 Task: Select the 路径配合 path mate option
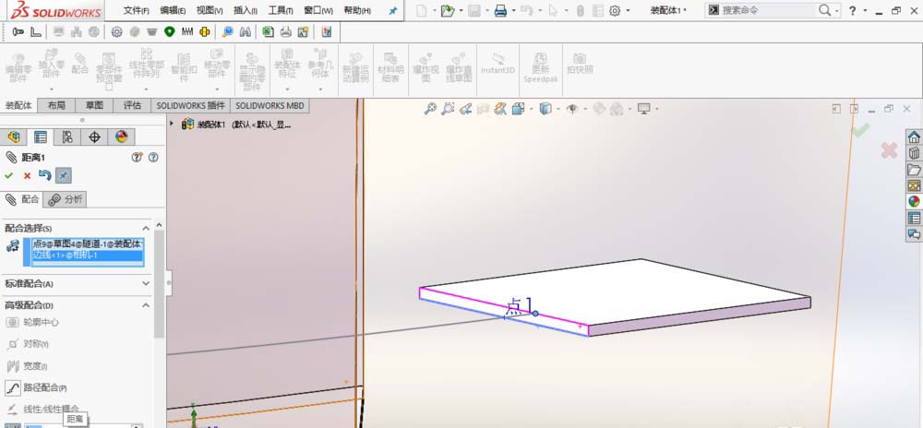pyautogui.click(x=37, y=388)
